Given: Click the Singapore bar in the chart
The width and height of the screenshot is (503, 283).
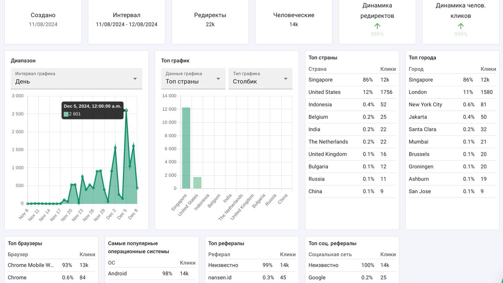Looking at the screenshot, I should coord(186,148).
